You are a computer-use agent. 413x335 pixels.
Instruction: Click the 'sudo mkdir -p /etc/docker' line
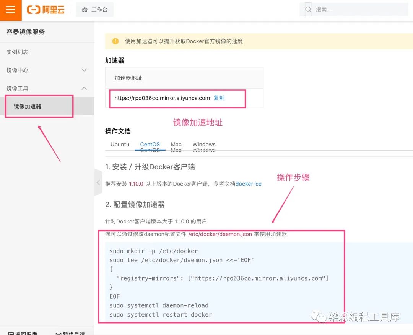[154, 251]
